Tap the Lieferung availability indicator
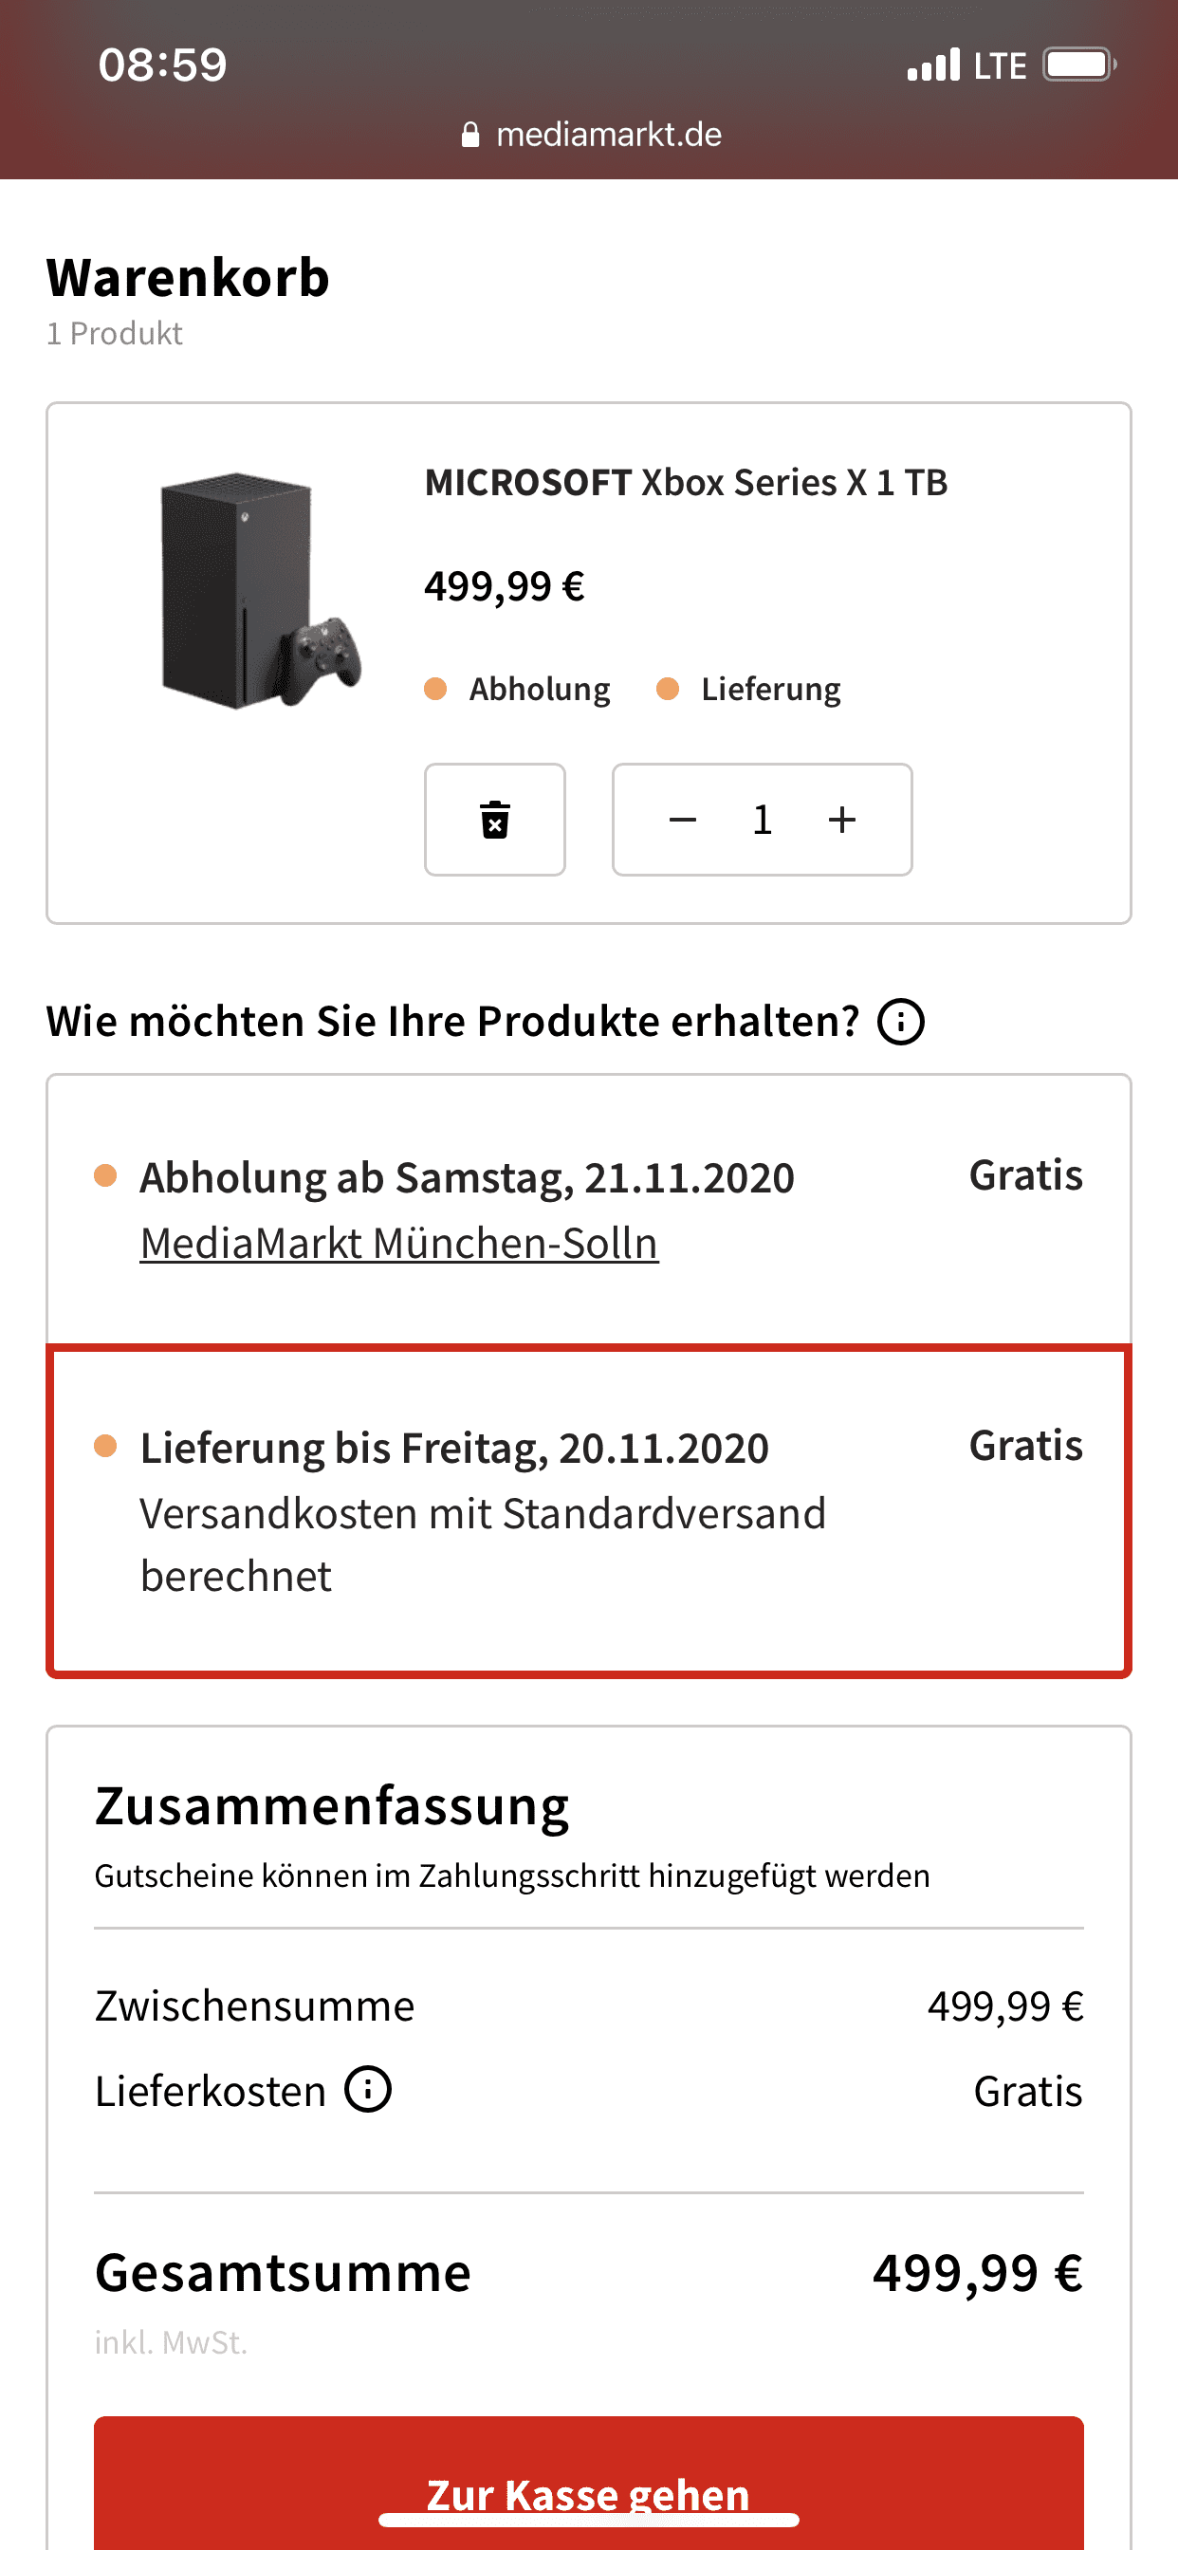 [x=749, y=689]
